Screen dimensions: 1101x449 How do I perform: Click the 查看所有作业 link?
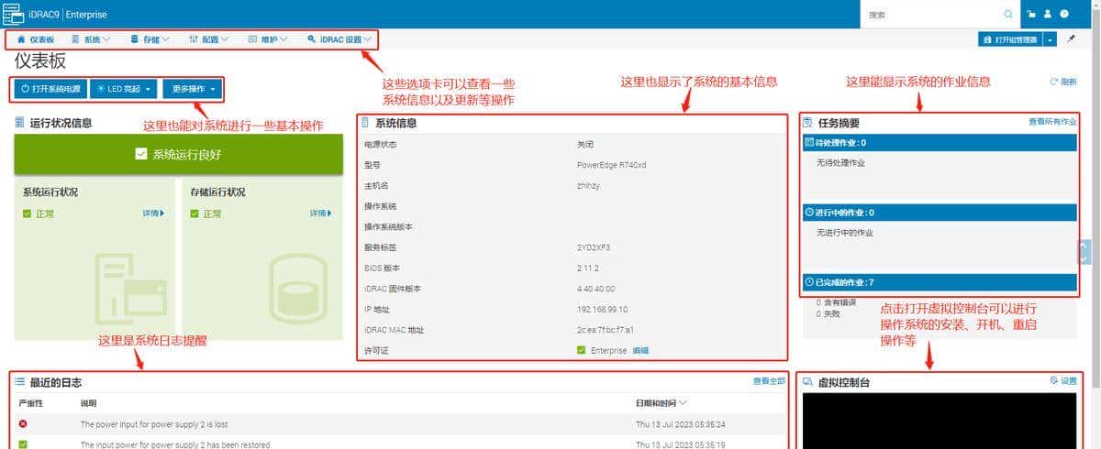tap(1052, 121)
